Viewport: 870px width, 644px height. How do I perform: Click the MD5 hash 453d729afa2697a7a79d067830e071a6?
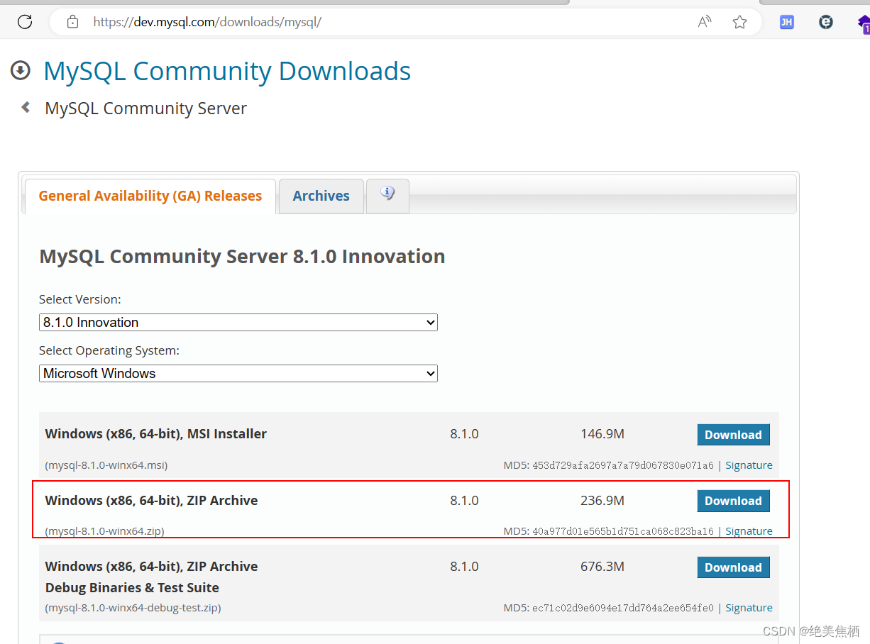click(x=623, y=465)
